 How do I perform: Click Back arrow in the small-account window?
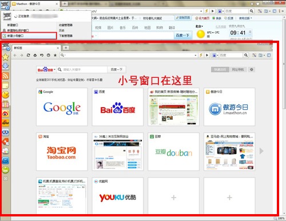[15, 55]
